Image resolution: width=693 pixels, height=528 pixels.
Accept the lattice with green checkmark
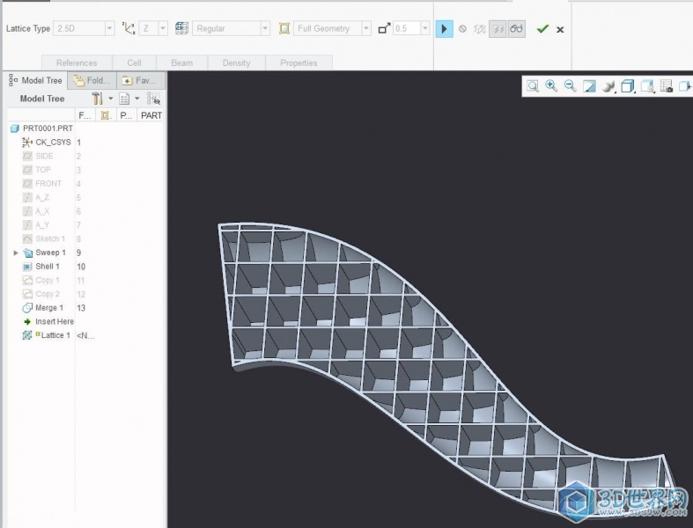(542, 29)
